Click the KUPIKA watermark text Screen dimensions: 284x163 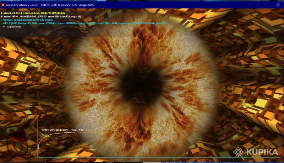(262, 152)
